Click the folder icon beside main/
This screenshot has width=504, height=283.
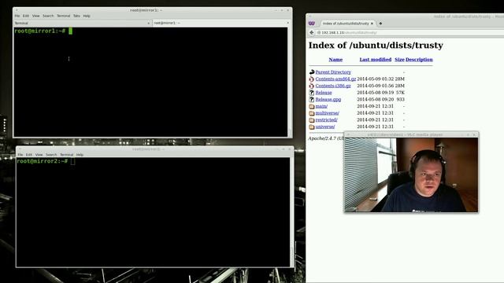[x=312, y=106]
